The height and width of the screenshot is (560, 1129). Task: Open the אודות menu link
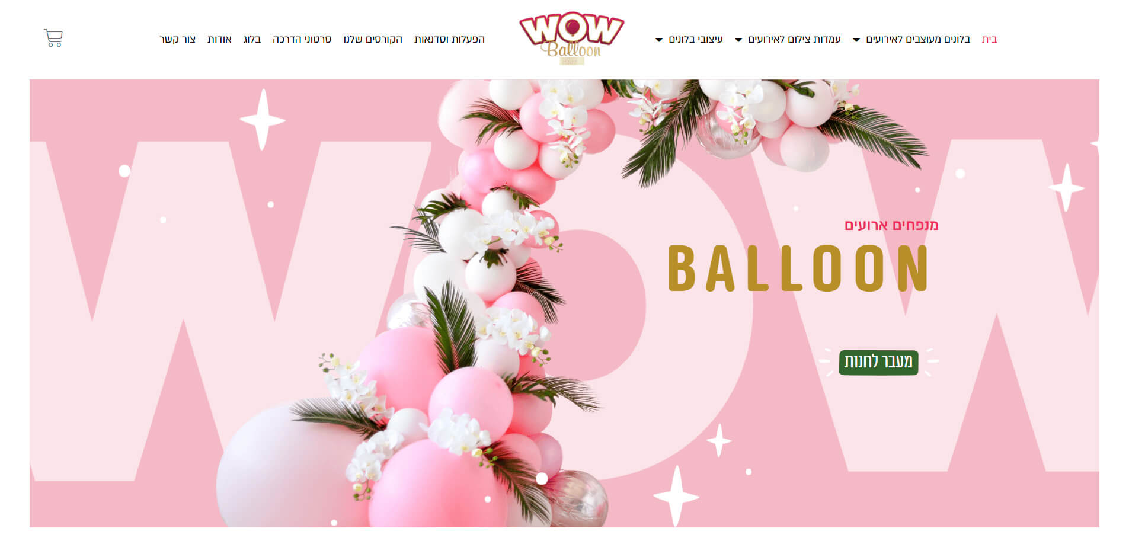click(219, 39)
